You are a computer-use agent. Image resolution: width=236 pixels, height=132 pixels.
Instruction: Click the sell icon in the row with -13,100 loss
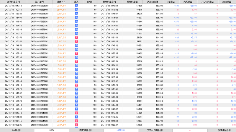76,57
